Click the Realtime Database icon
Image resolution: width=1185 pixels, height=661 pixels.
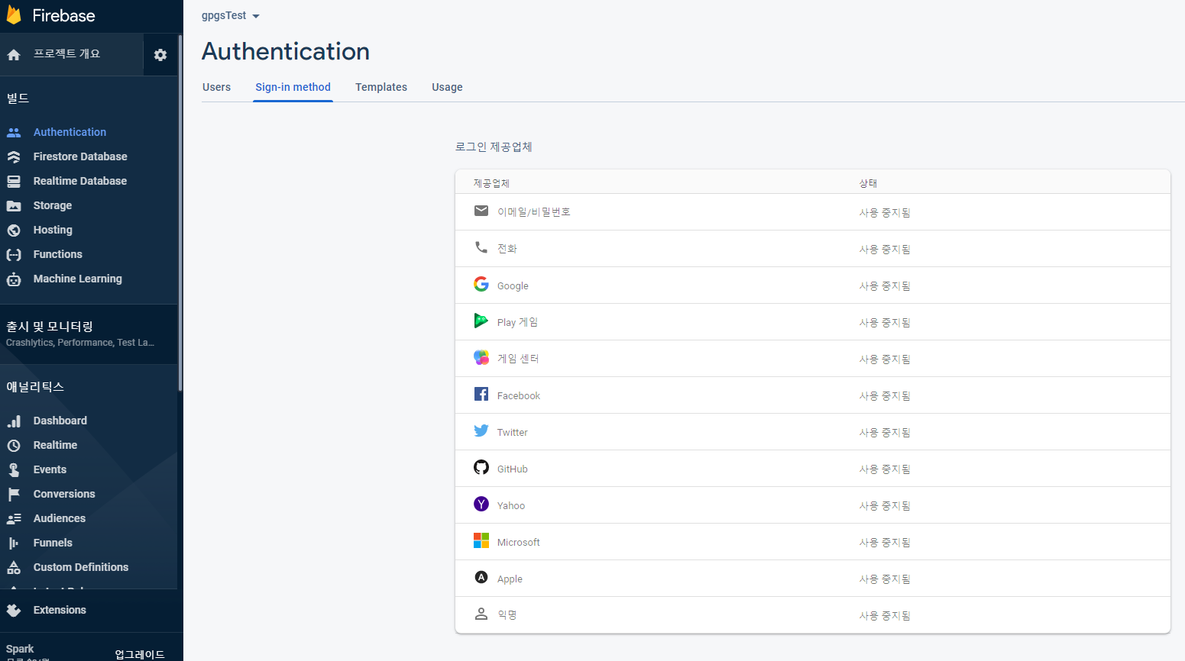tap(14, 181)
